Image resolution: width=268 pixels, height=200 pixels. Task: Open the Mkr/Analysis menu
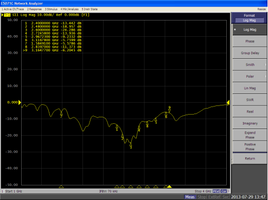click(x=69, y=9)
